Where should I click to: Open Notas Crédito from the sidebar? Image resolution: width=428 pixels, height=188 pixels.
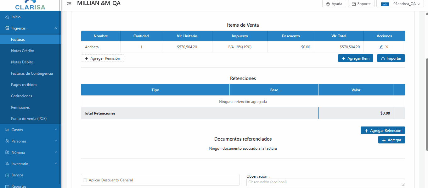(23, 51)
